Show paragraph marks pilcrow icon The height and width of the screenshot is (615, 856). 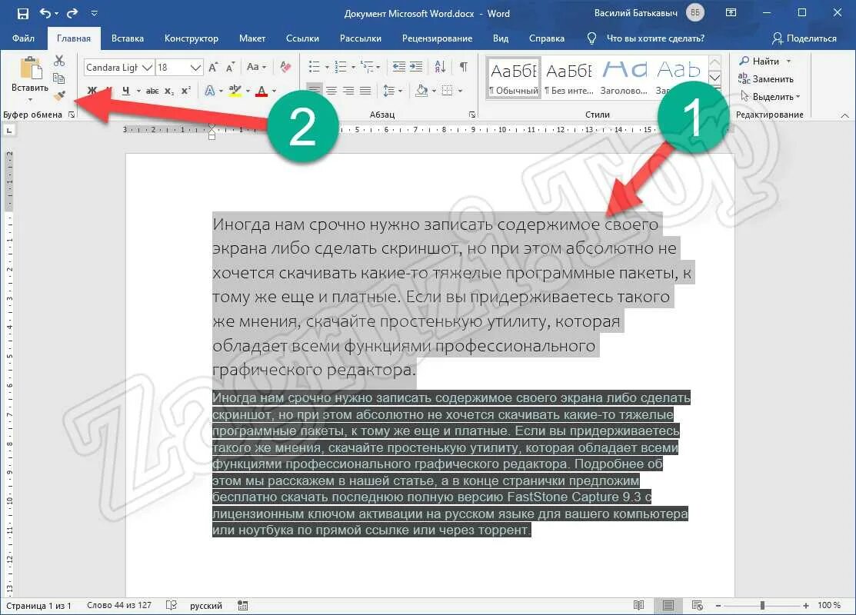(463, 67)
